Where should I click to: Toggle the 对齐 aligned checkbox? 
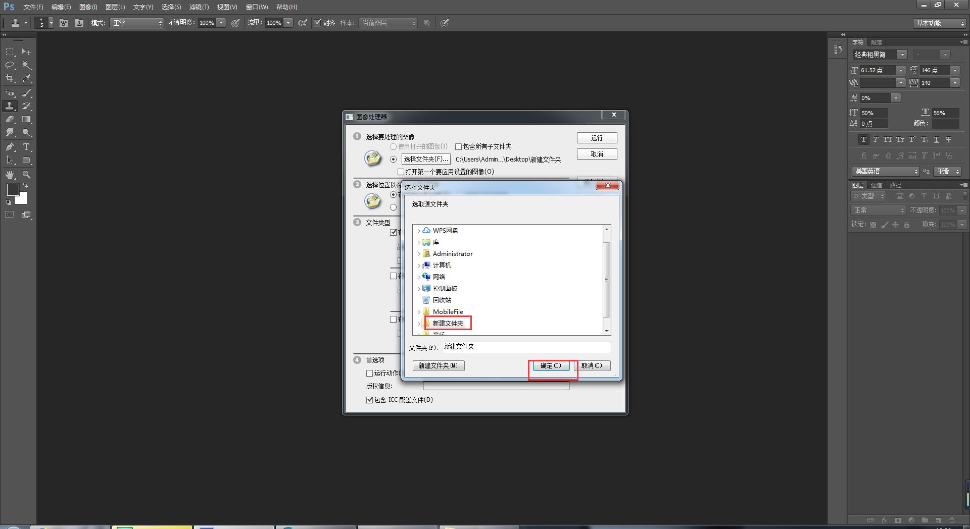[317, 23]
